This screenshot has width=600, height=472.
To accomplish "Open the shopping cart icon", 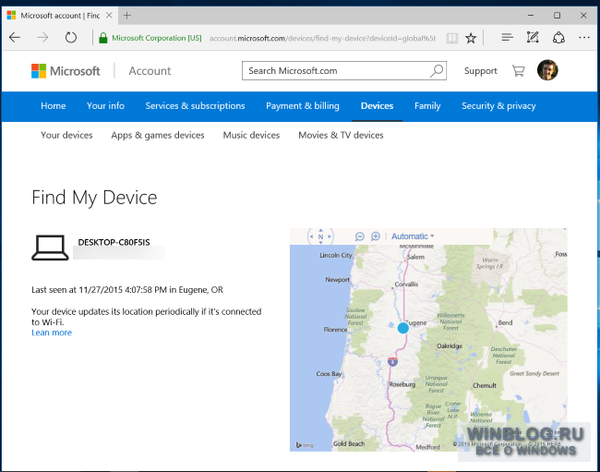I will (x=518, y=71).
